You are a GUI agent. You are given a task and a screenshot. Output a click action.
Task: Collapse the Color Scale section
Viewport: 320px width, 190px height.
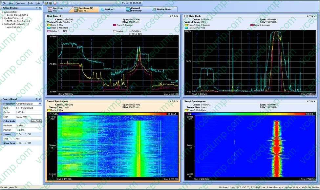coord(2,121)
